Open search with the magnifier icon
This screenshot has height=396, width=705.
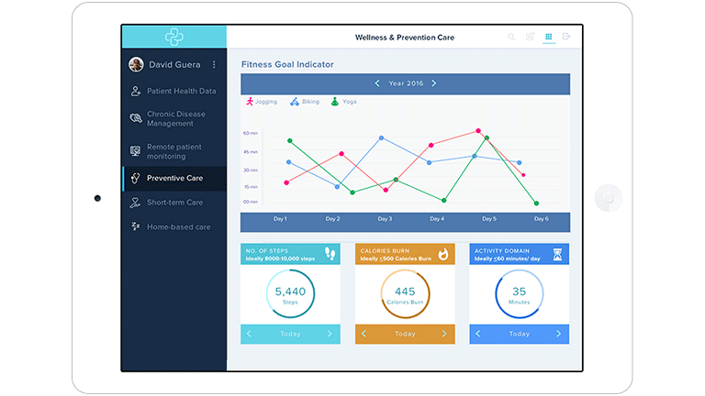point(511,38)
